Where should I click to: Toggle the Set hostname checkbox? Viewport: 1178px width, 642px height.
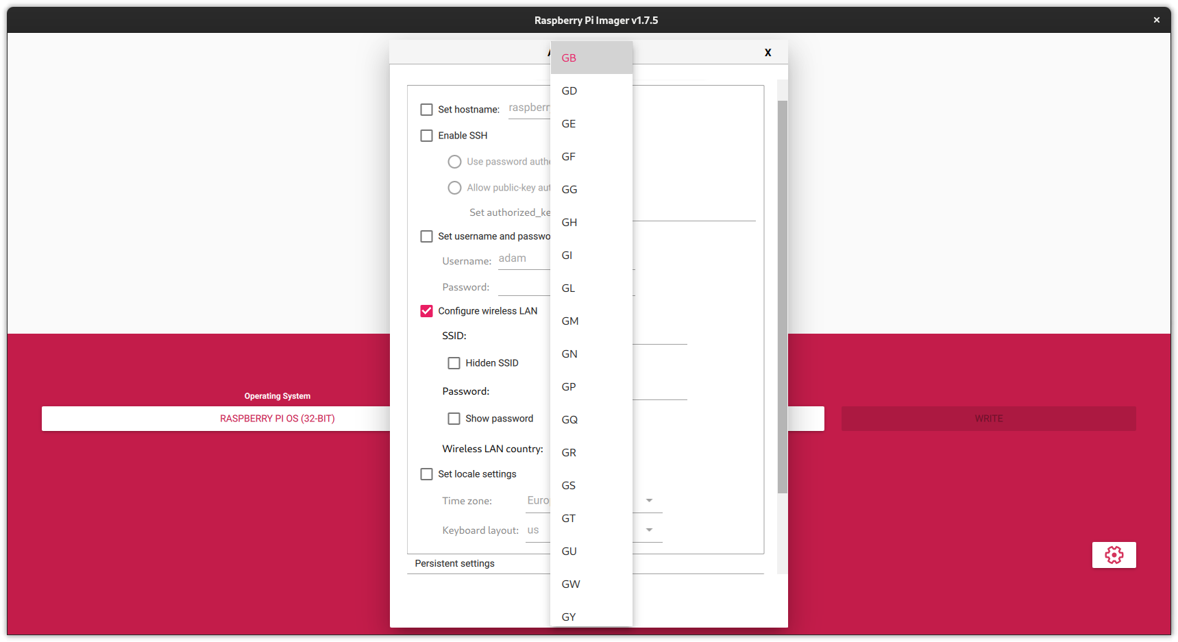[x=426, y=110]
